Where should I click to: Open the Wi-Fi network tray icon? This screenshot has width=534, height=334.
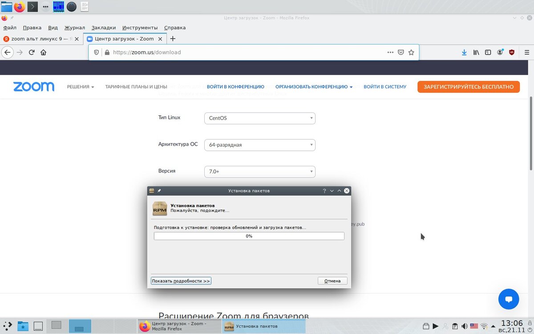pos(484,326)
